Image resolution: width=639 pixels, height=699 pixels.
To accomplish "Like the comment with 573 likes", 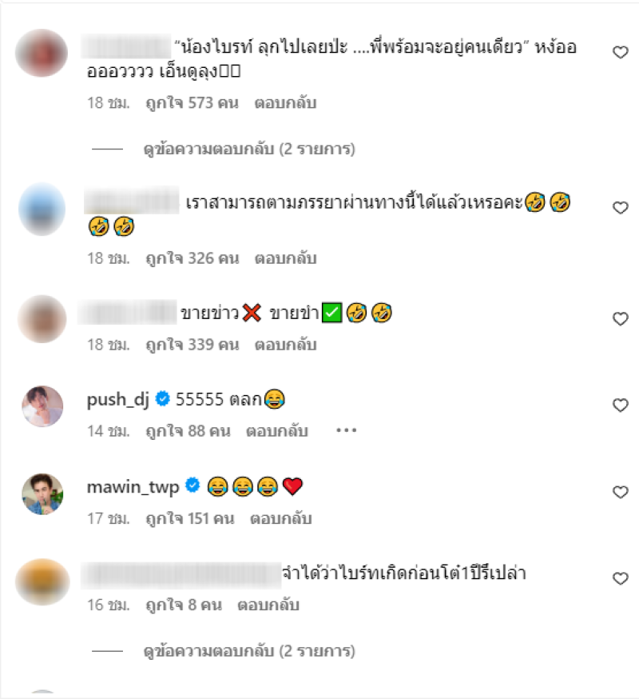I will click(621, 52).
